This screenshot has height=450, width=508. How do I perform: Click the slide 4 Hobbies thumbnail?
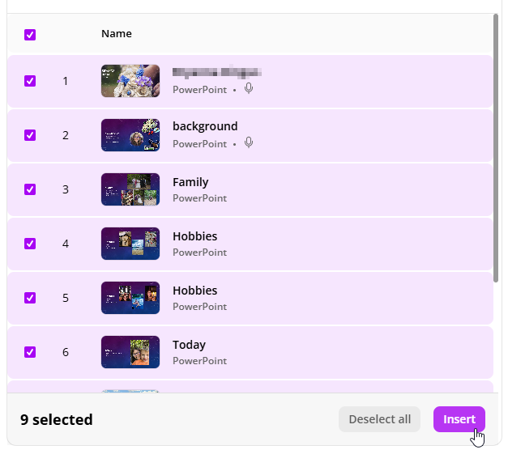(130, 244)
